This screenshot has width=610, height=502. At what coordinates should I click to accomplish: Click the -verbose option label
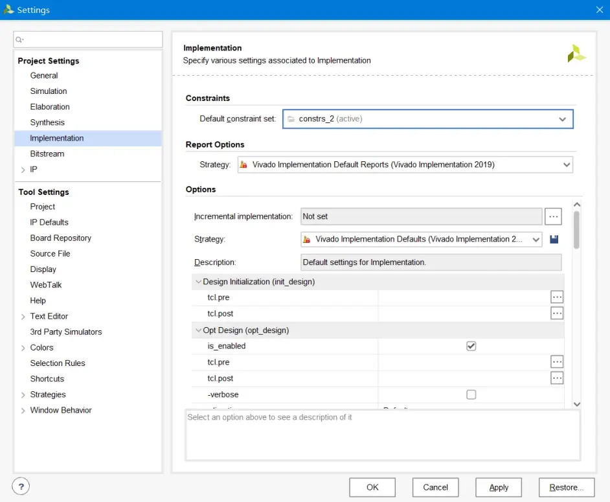(223, 394)
